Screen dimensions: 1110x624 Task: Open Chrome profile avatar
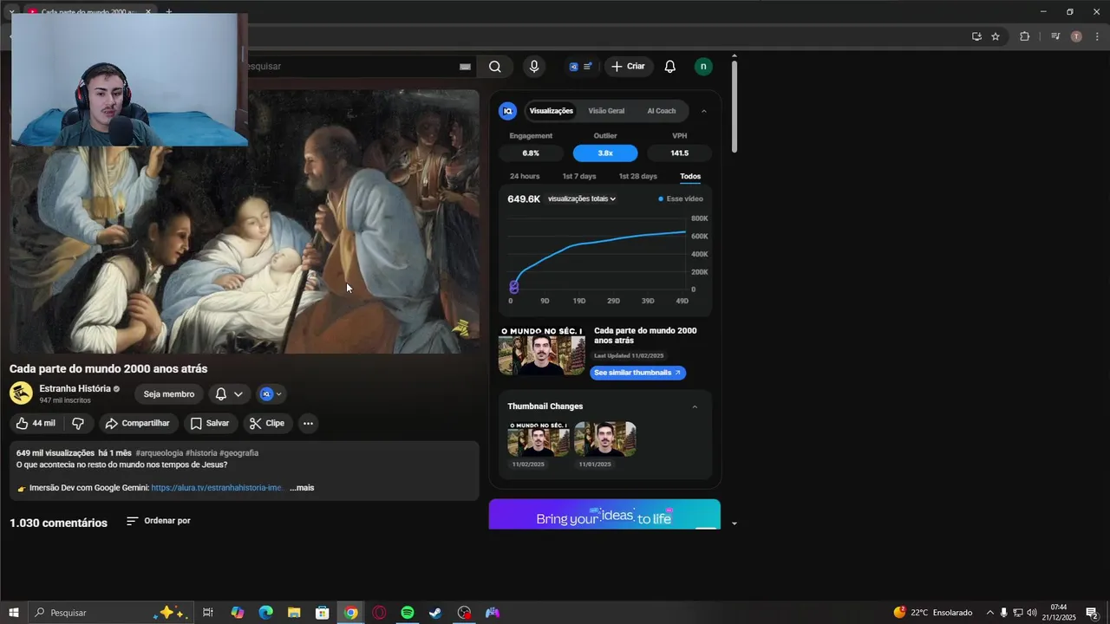[x=1076, y=36]
